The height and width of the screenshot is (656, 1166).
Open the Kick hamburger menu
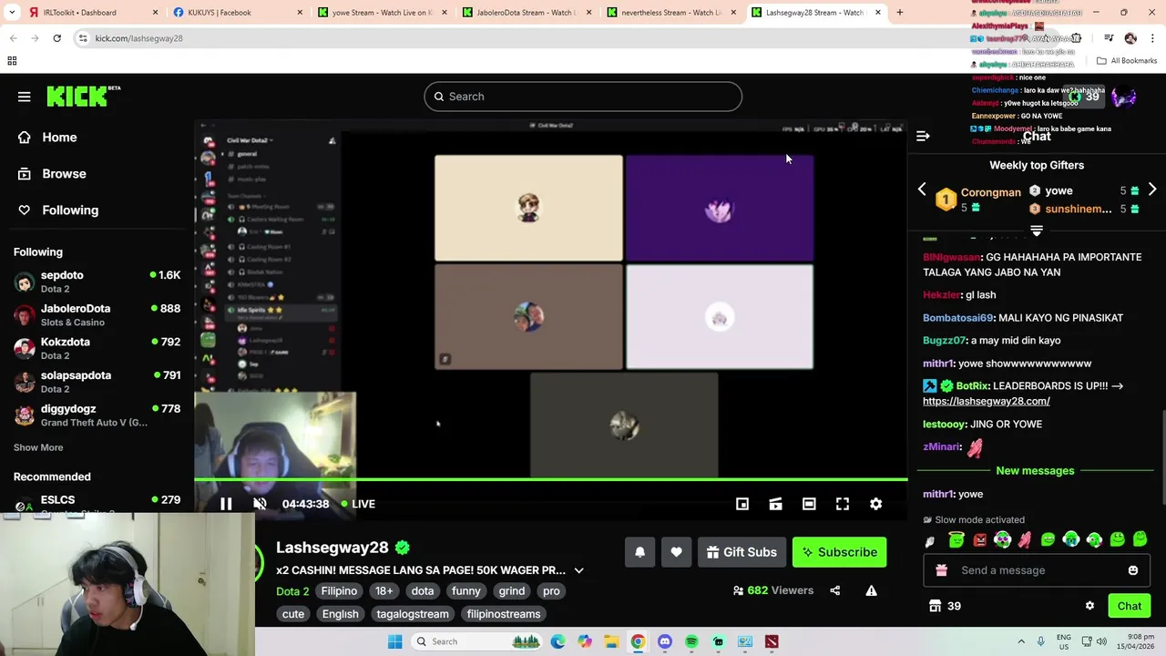25,97
